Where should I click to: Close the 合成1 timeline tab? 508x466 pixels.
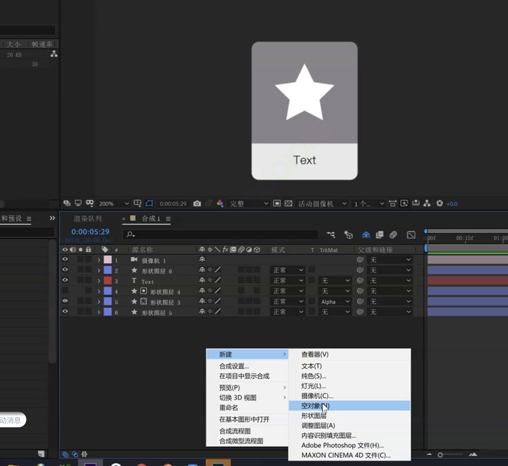(x=124, y=219)
